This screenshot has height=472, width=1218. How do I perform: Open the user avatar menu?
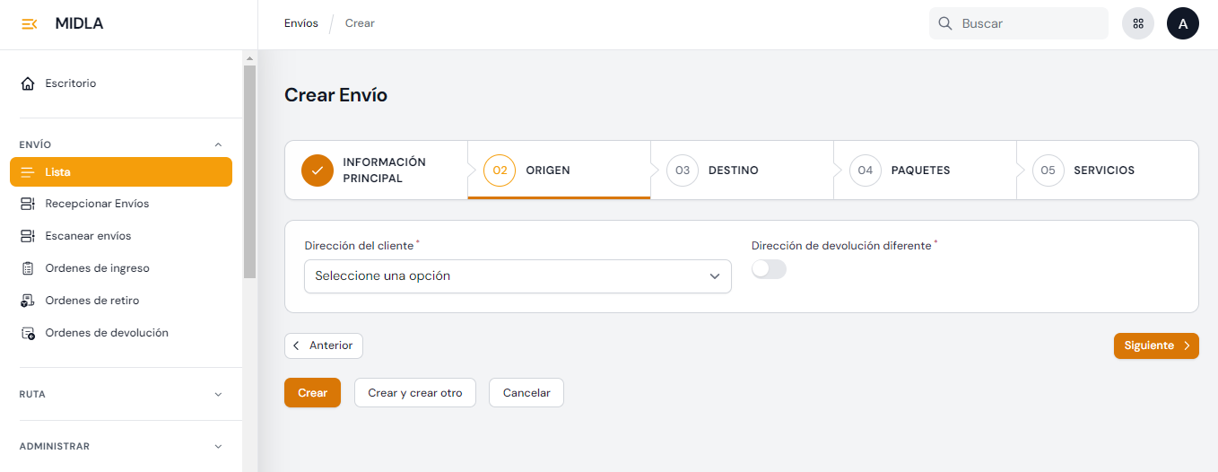click(x=1182, y=23)
